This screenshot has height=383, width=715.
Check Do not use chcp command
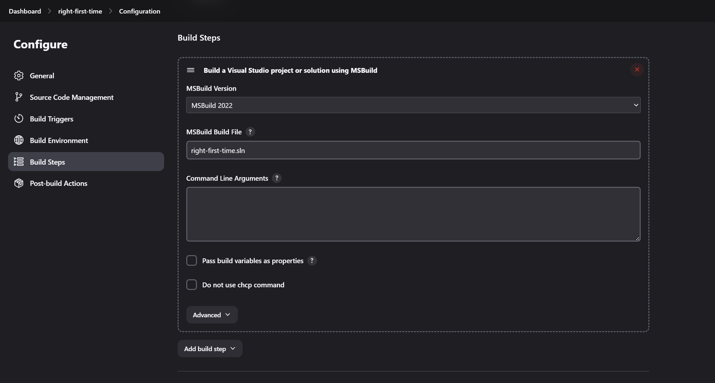pyautogui.click(x=191, y=285)
